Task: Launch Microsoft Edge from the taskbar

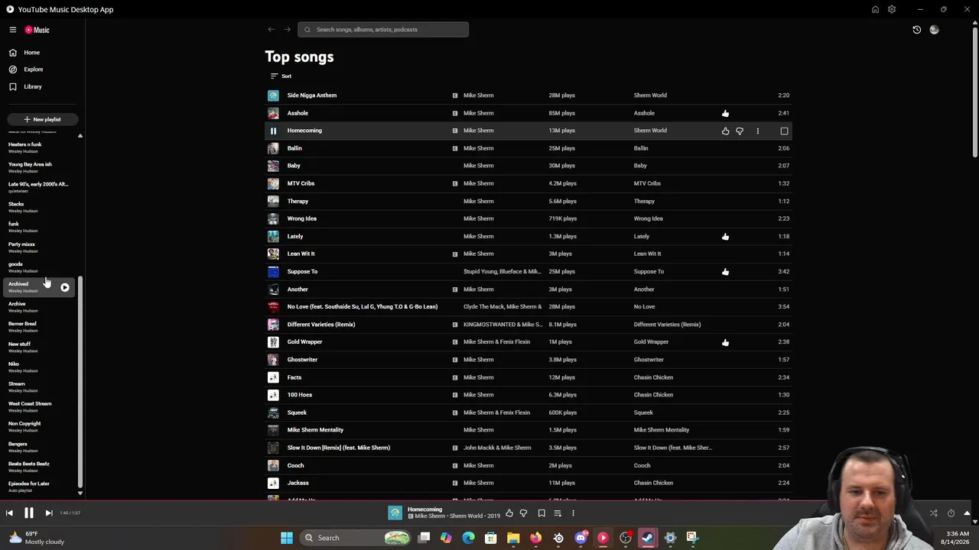Action: (468, 538)
